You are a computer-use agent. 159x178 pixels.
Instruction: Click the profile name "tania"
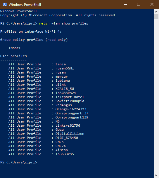click(61, 64)
